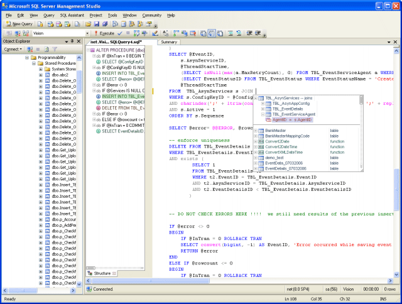Expand the System Stored Procedures folder

coord(41,69)
